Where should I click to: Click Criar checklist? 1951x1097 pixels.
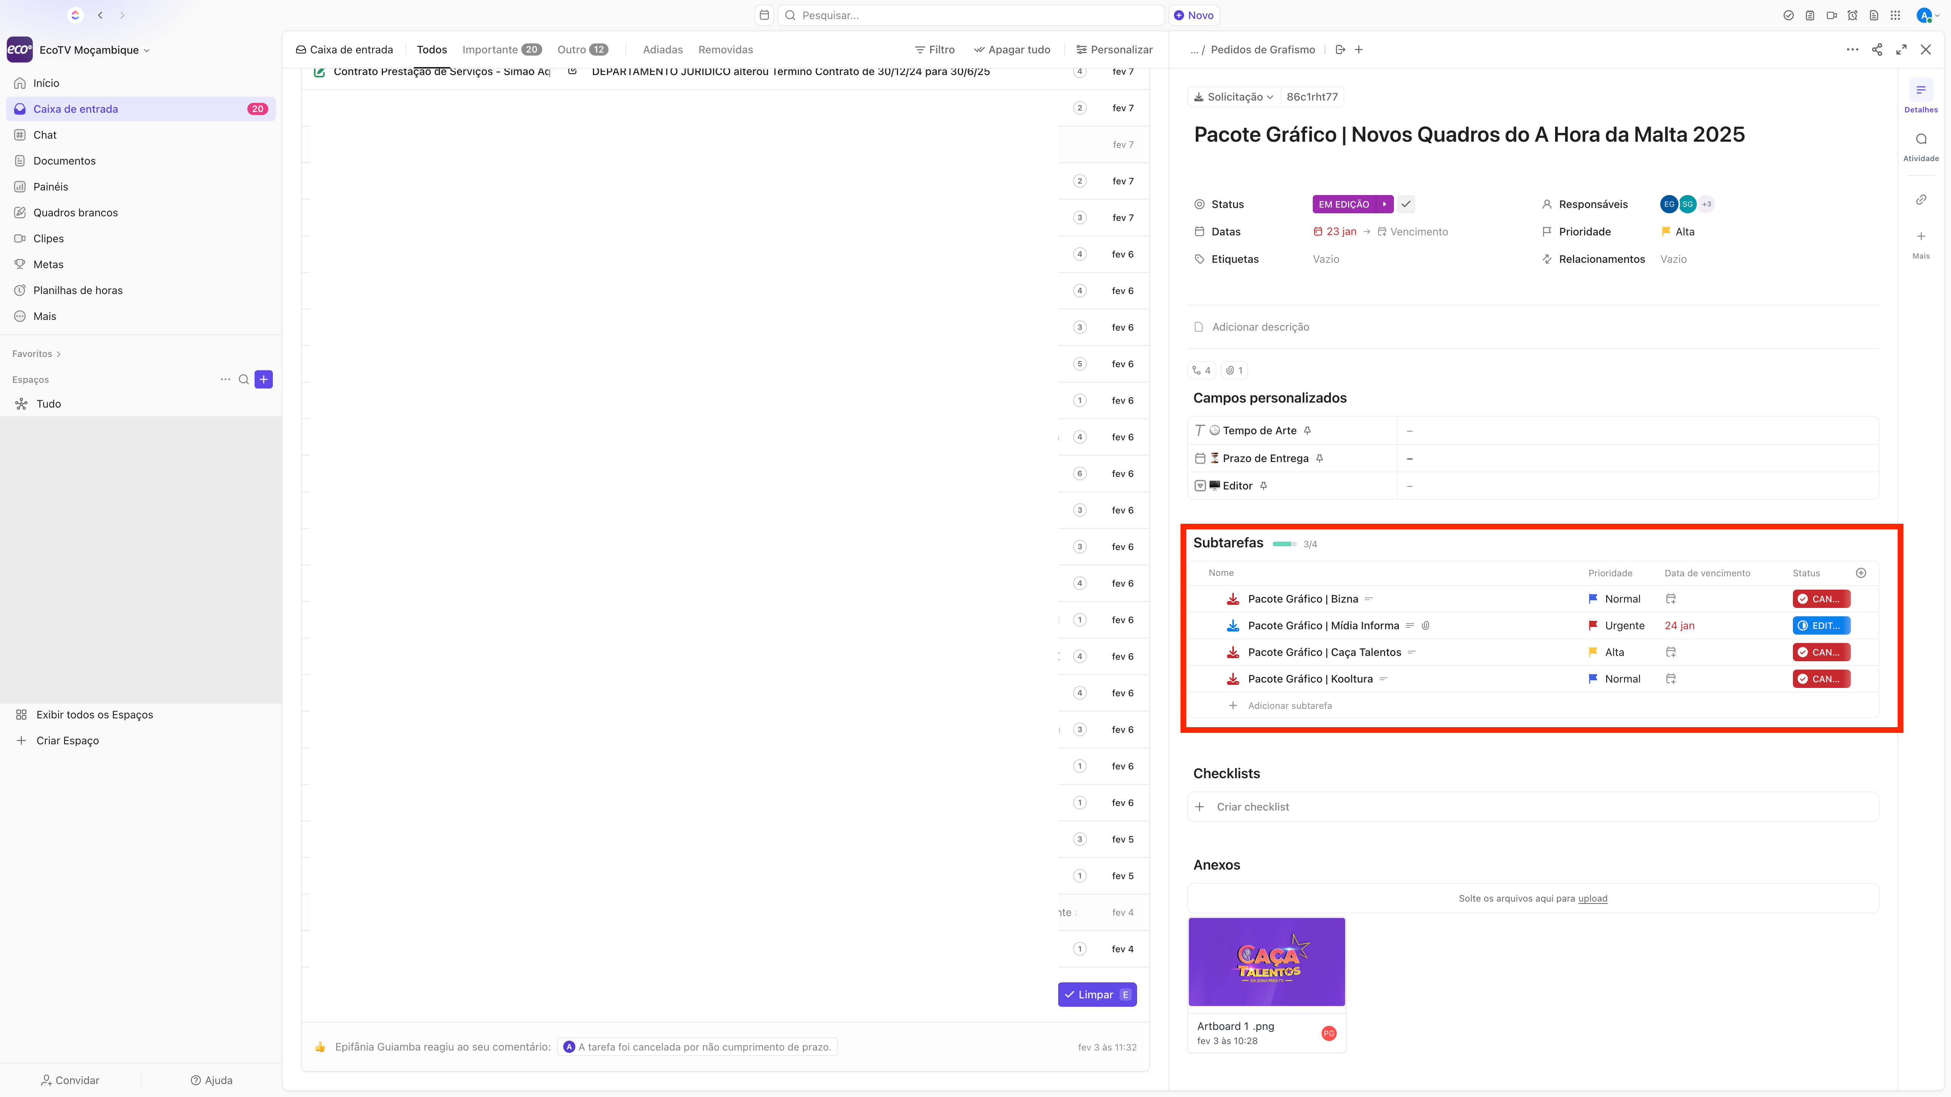tap(1533, 807)
